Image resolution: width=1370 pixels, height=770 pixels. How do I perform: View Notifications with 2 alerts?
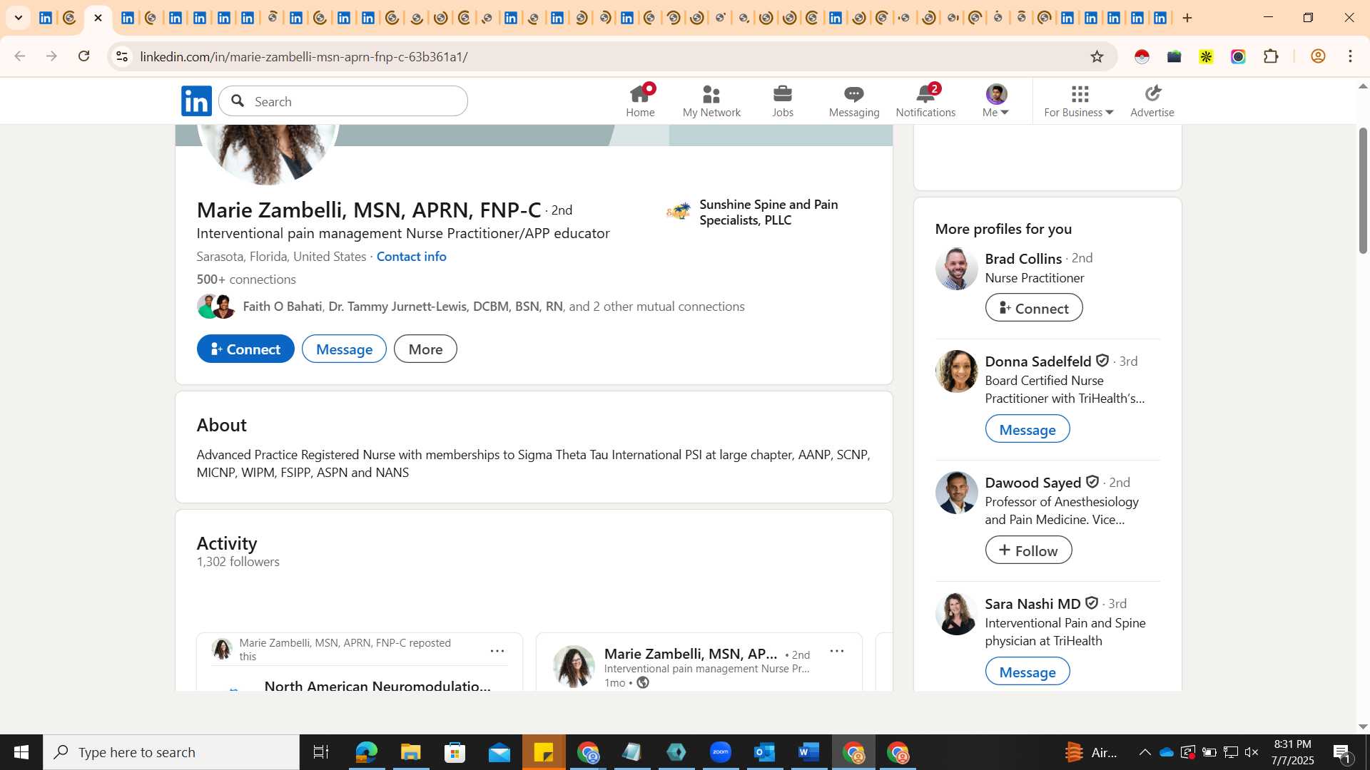coord(925,101)
